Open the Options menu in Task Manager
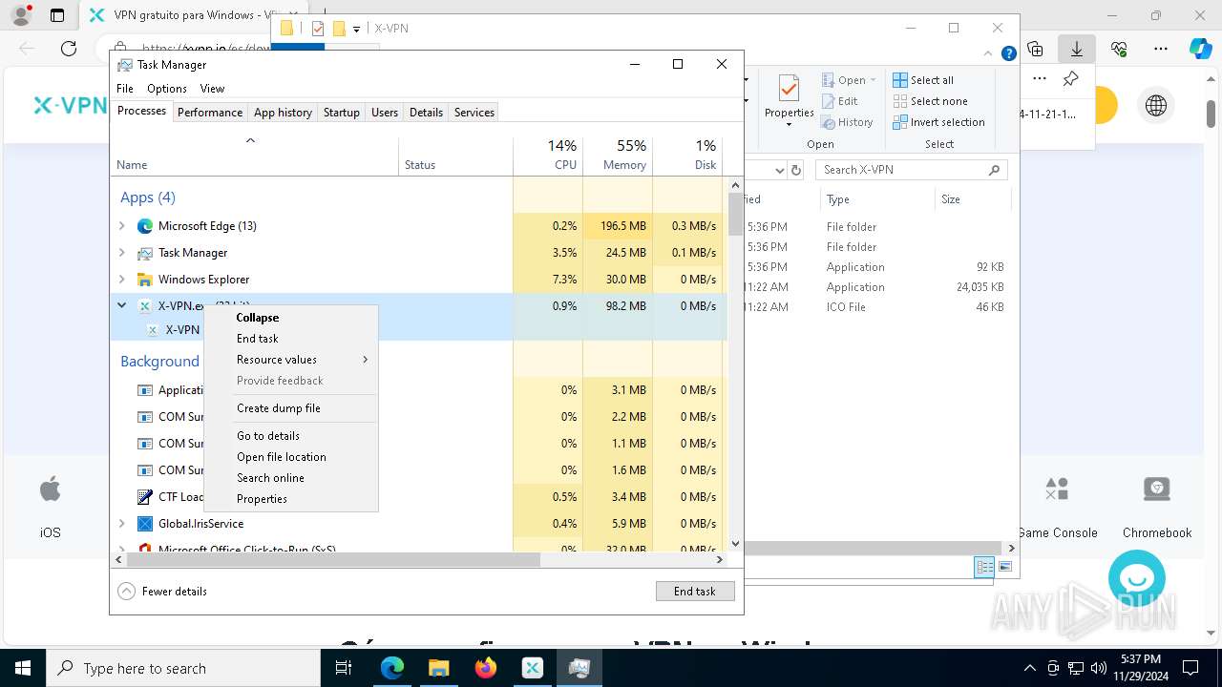Viewport: 1222px width, 687px height. (x=167, y=89)
